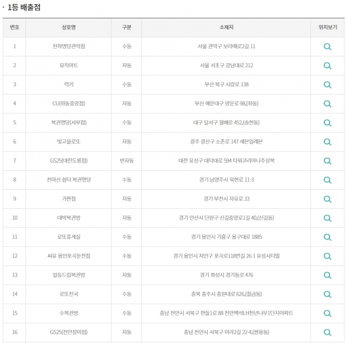Click store name 일등드림복권방

(69, 275)
